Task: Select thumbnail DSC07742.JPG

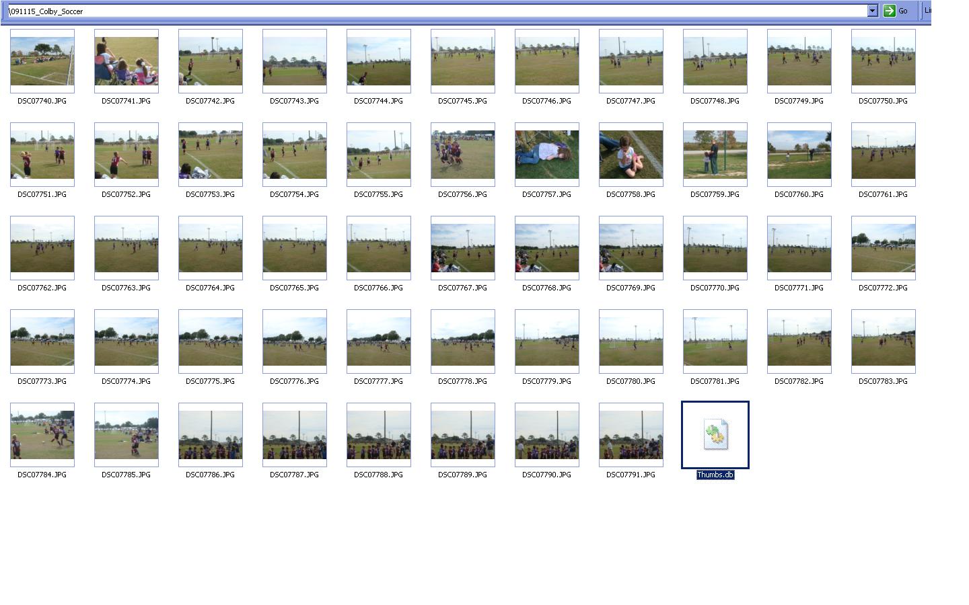Action: tap(211, 61)
